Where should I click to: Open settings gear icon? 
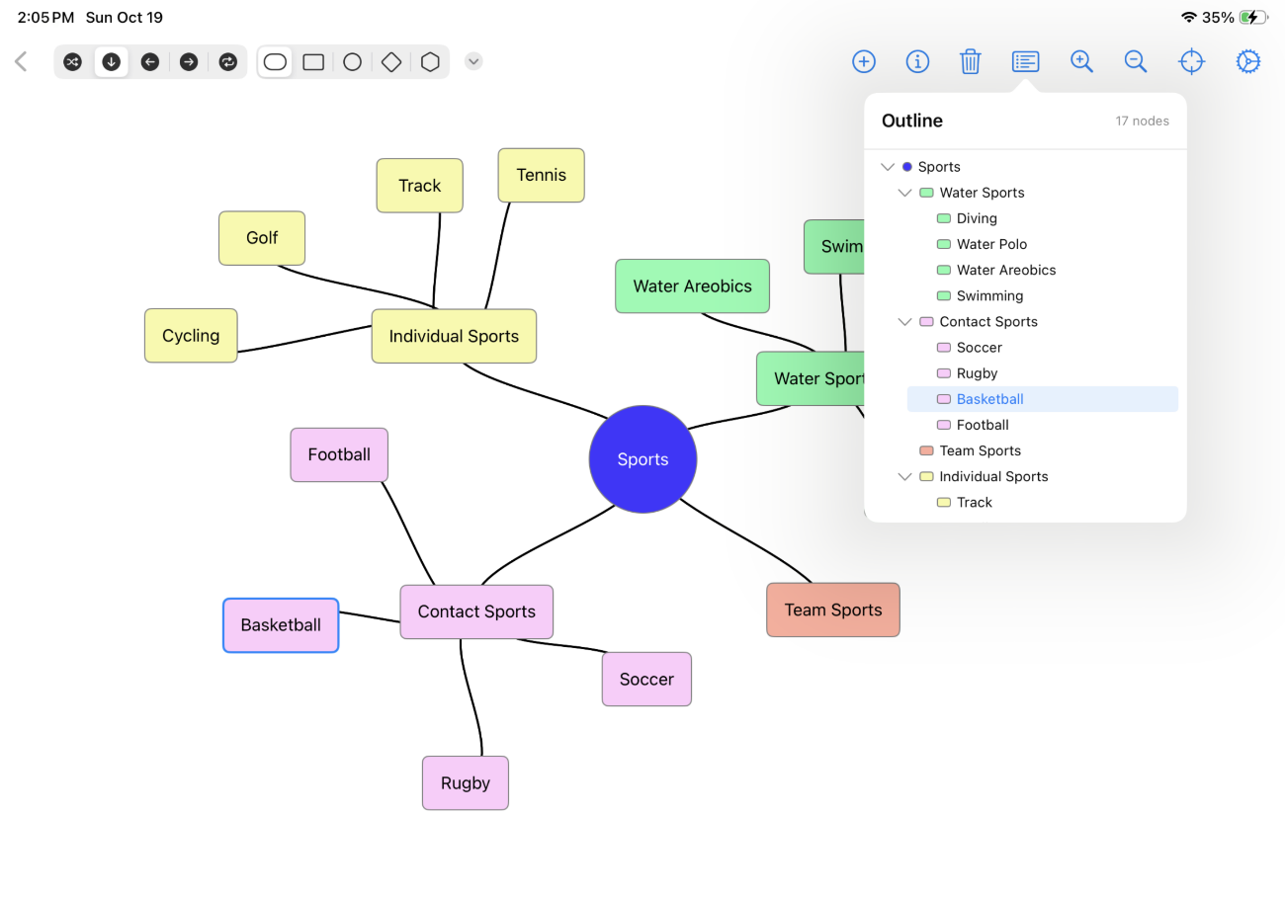click(x=1248, y=61)
